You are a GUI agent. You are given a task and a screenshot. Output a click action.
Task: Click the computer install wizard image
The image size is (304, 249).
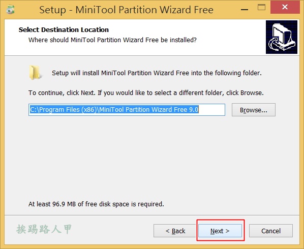[x=282, y=37]
